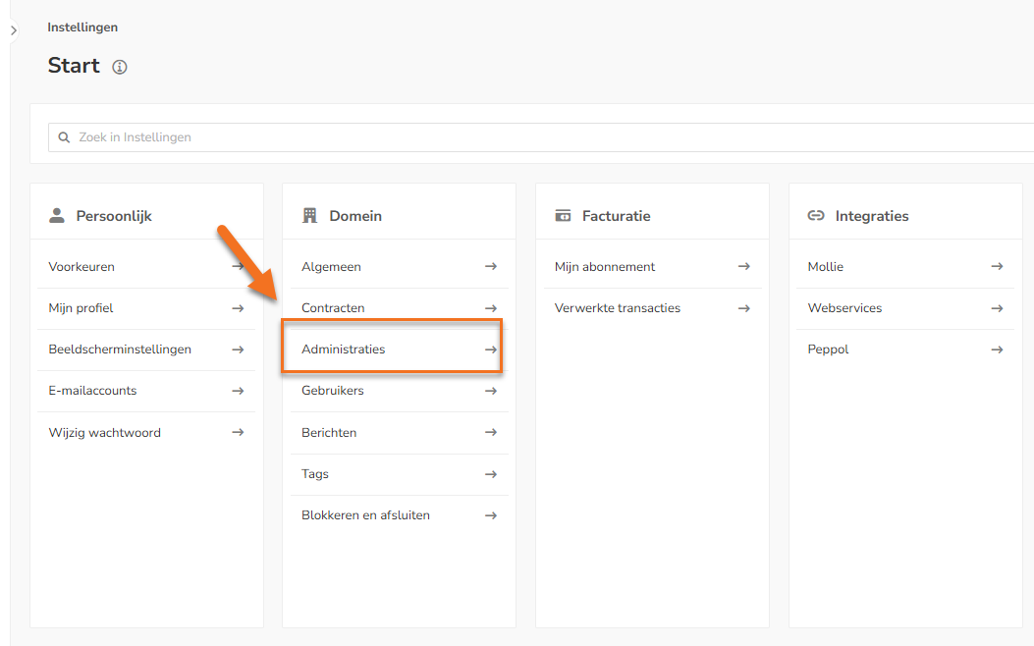Click the Persoonlijk section heading

point(114,216)
